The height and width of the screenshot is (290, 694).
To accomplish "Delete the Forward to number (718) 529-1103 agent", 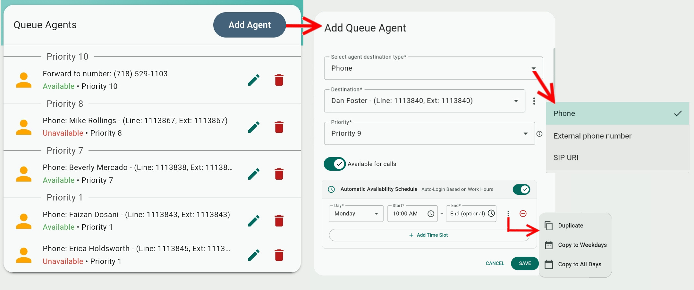I will [x=279, y=80].
